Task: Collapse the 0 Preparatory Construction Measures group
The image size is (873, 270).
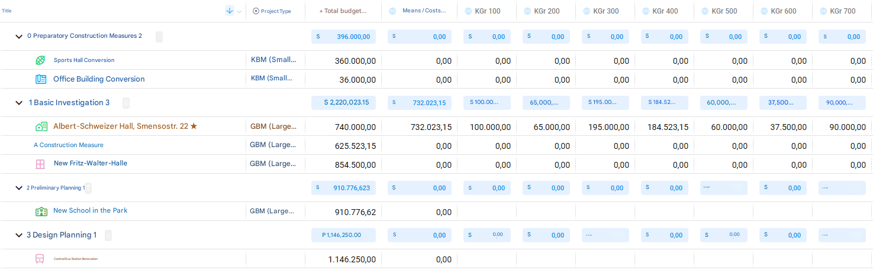Action: click(19, 37)
